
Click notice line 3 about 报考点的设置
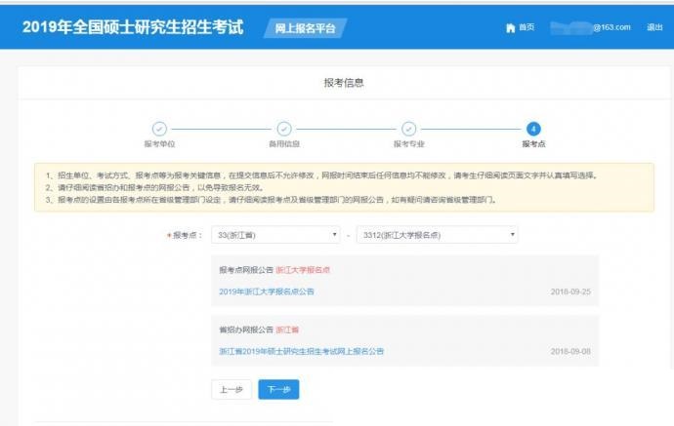(x=271, y=200)
